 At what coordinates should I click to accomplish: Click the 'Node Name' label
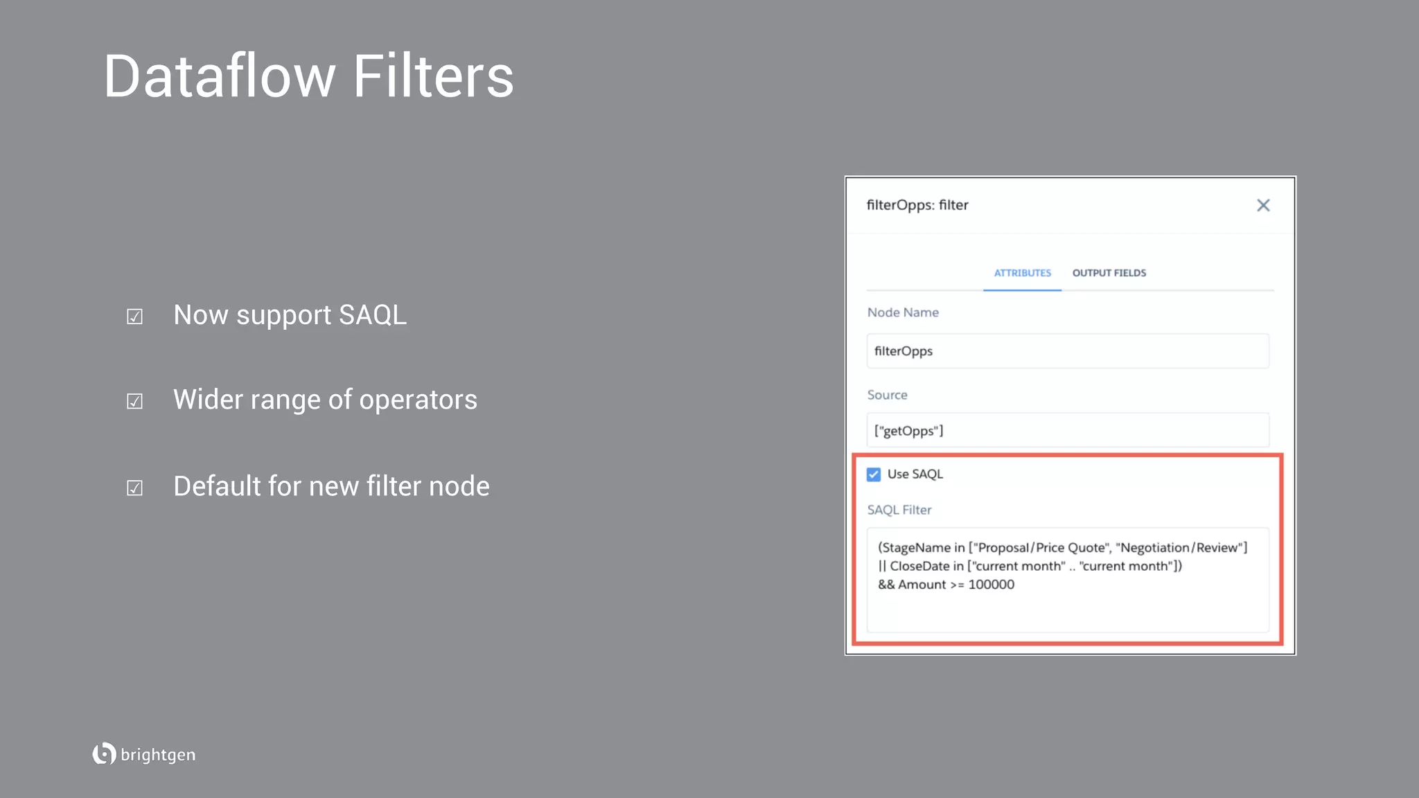903,312
